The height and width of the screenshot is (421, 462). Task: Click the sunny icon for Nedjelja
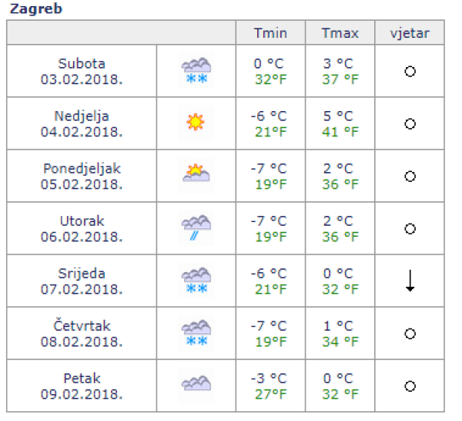click(x=196, y=123)
